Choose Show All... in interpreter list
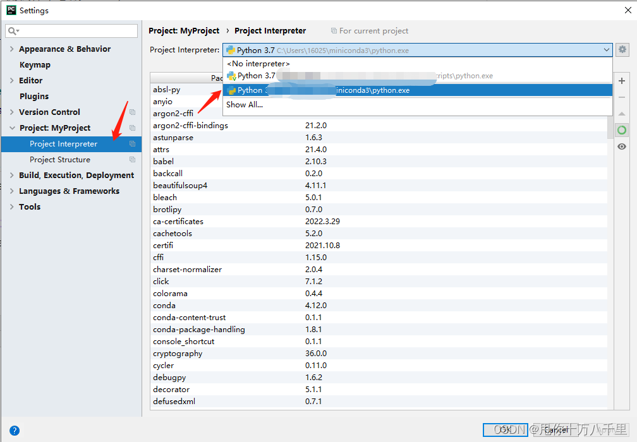Viewport: 637px width, 442px height. [417, 105]
